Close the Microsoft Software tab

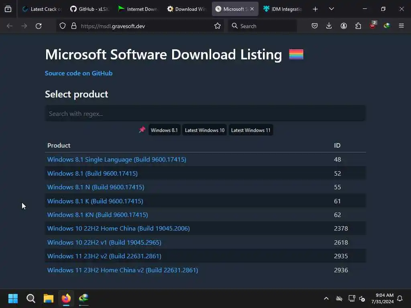pos(252,9)
